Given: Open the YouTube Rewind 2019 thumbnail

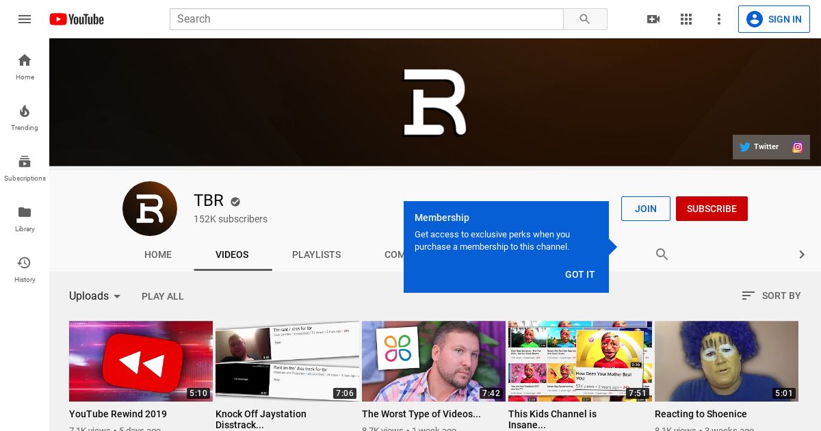Looking at the screenshot, I should (141, 361).
